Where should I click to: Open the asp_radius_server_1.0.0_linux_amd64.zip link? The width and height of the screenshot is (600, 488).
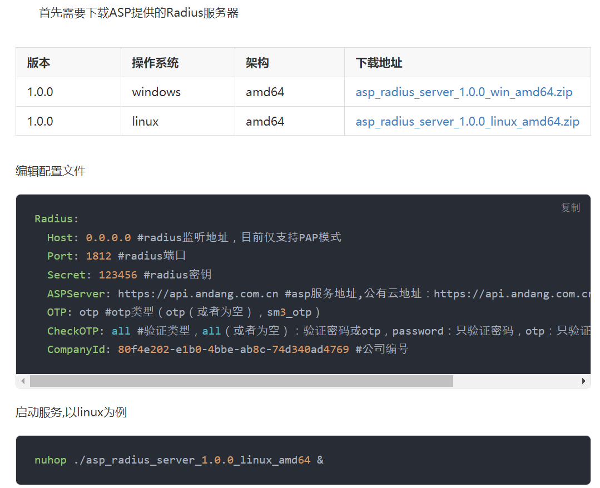[x=467, y=122]
